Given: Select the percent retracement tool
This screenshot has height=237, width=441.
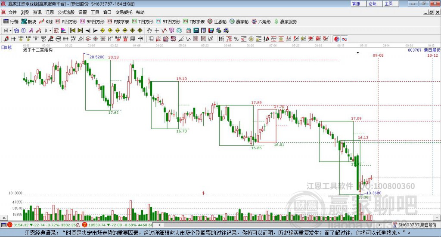Looking at the screenshot, I should coord(236,39).
